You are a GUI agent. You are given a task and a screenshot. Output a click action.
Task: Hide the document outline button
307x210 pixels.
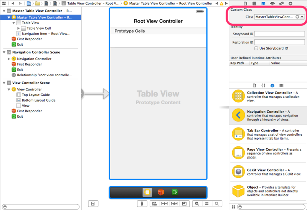pyautogui.click(x=93, y=204)
